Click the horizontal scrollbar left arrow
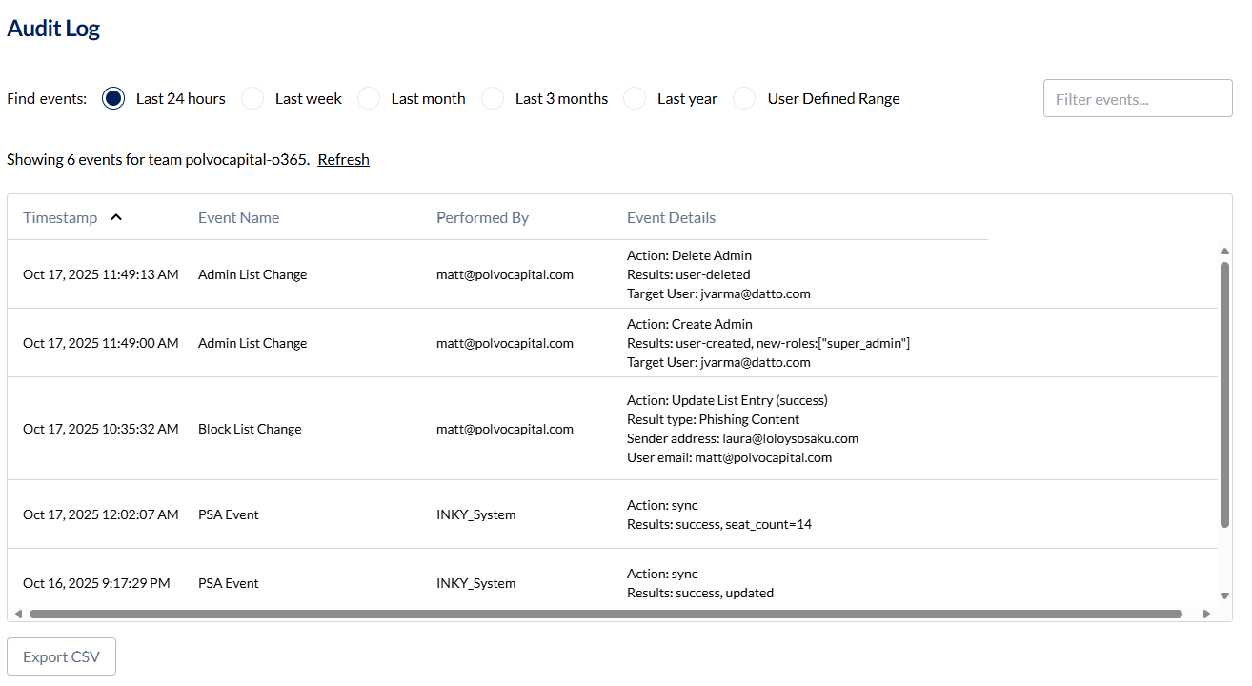This screenshot has height=686, width=1252. coord(18,615)
